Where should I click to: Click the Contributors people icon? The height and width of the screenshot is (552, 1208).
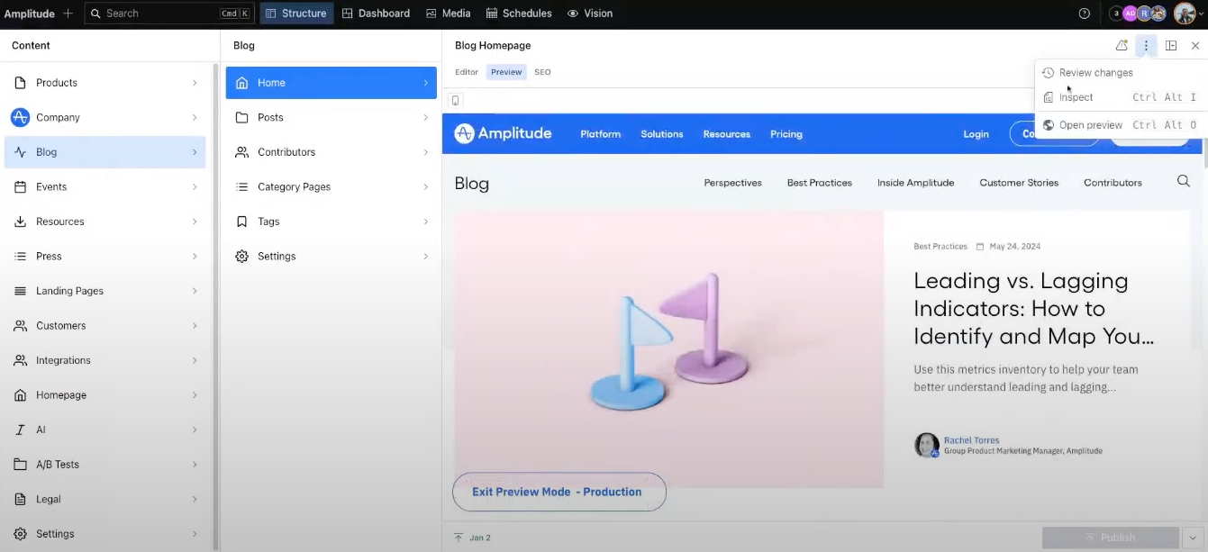(241, 152)
